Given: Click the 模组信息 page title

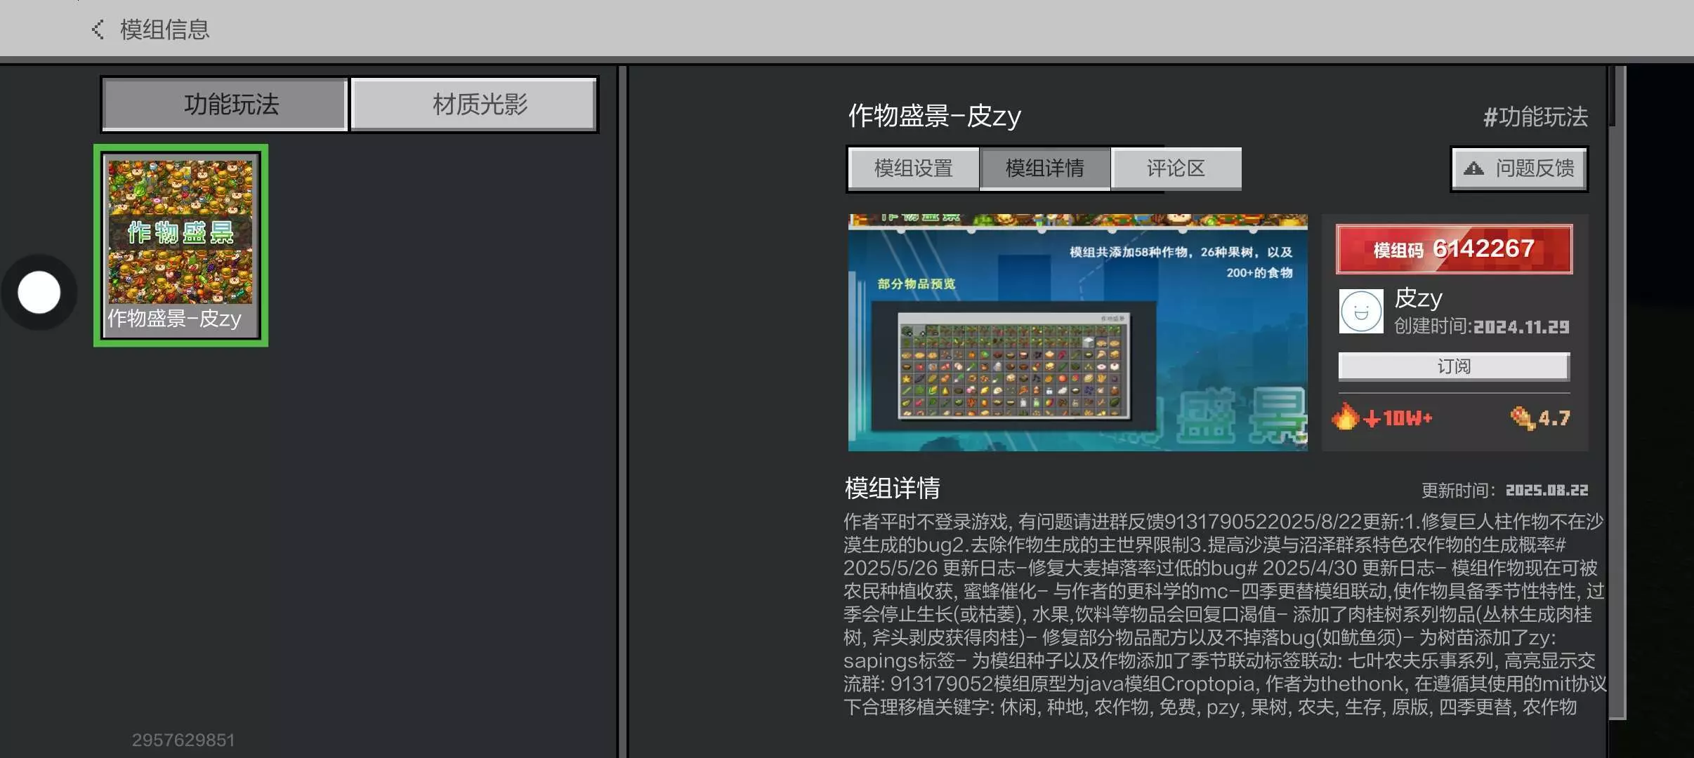Looking at the screenshot, I should tap(165, 29).
